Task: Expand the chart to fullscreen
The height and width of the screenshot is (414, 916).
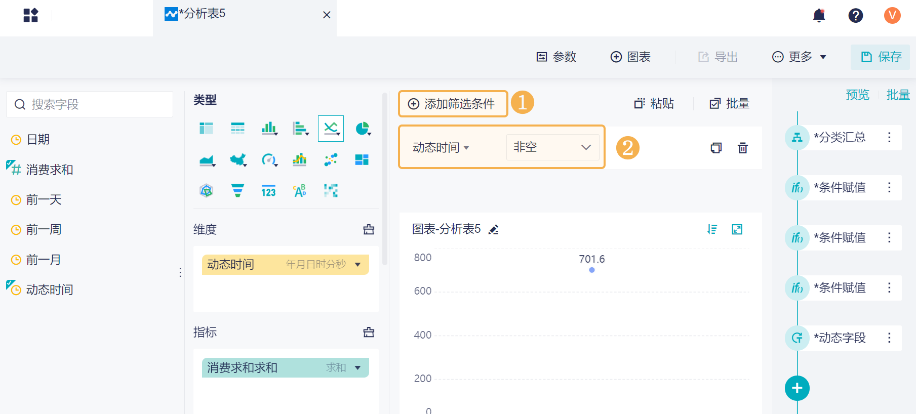Action: coord(737,229)
